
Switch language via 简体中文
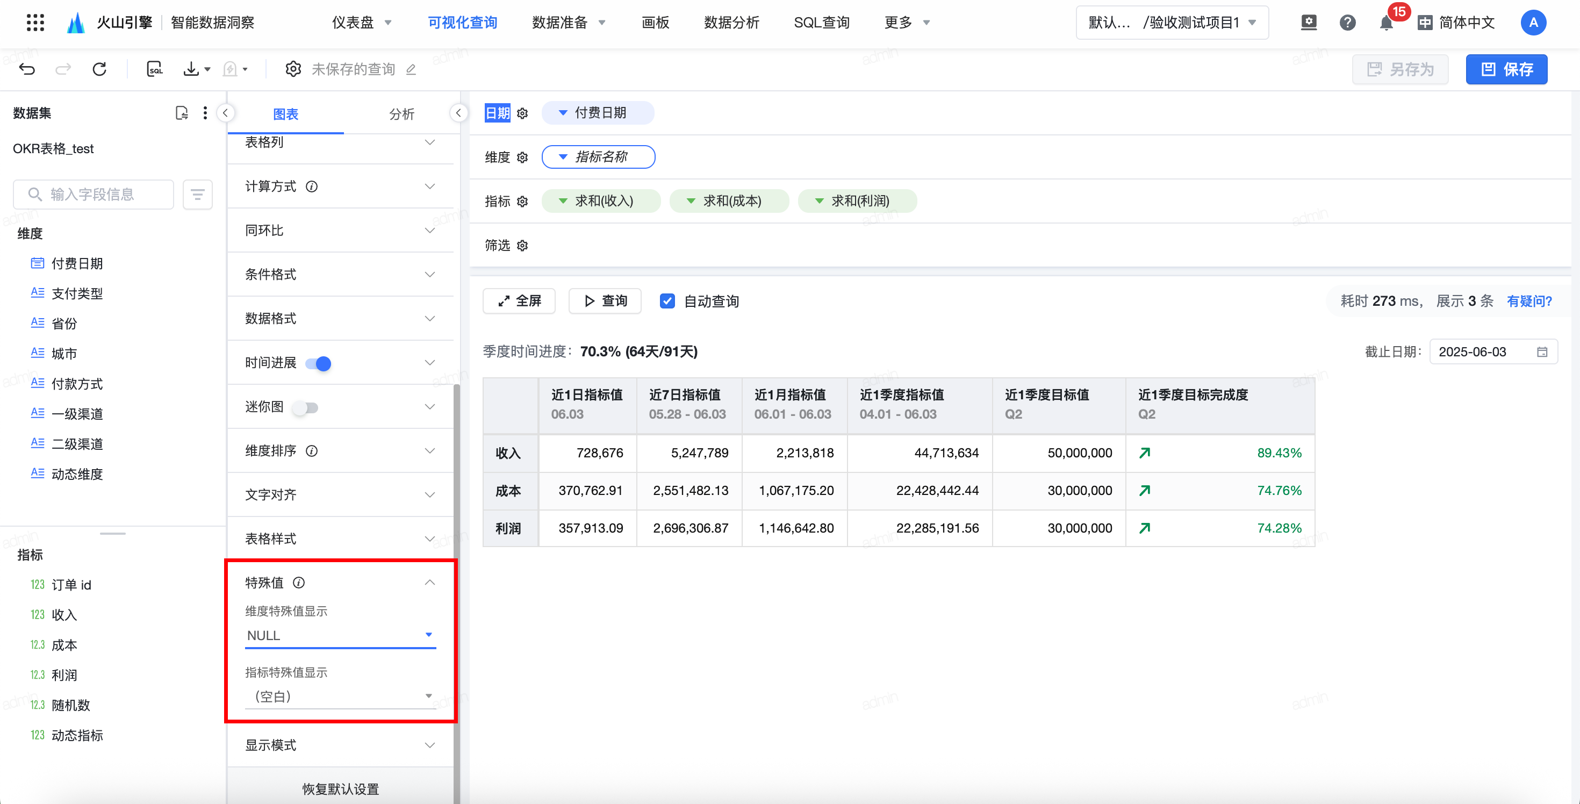1456,23
